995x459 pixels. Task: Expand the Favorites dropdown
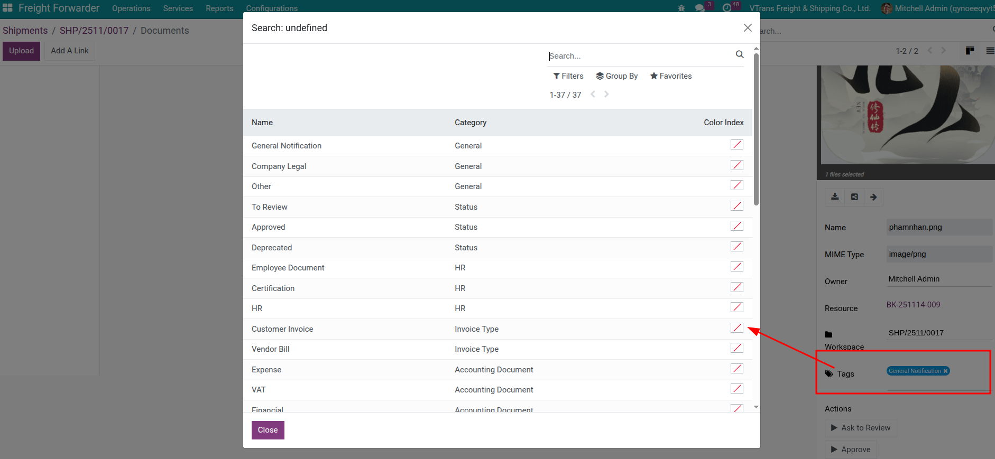pos(670,76)
